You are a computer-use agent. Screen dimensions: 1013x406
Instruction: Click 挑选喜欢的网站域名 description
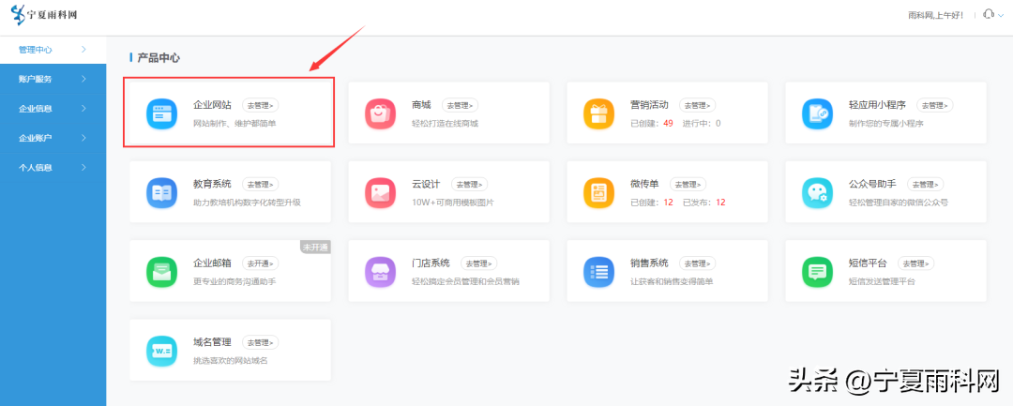[231, 360]
